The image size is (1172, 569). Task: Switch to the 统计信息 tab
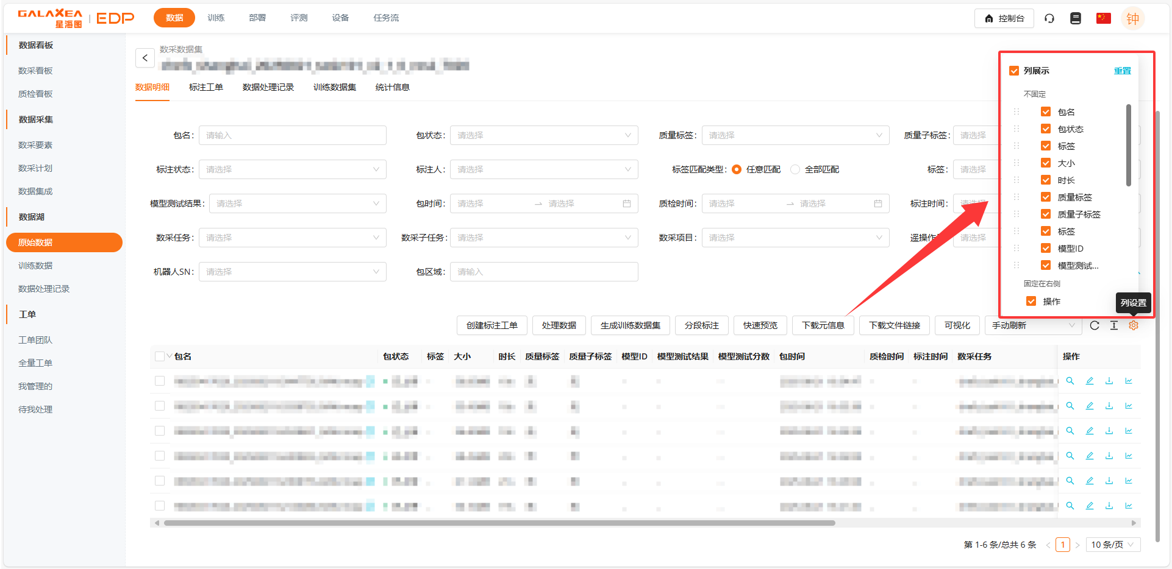tap(392, 87)
